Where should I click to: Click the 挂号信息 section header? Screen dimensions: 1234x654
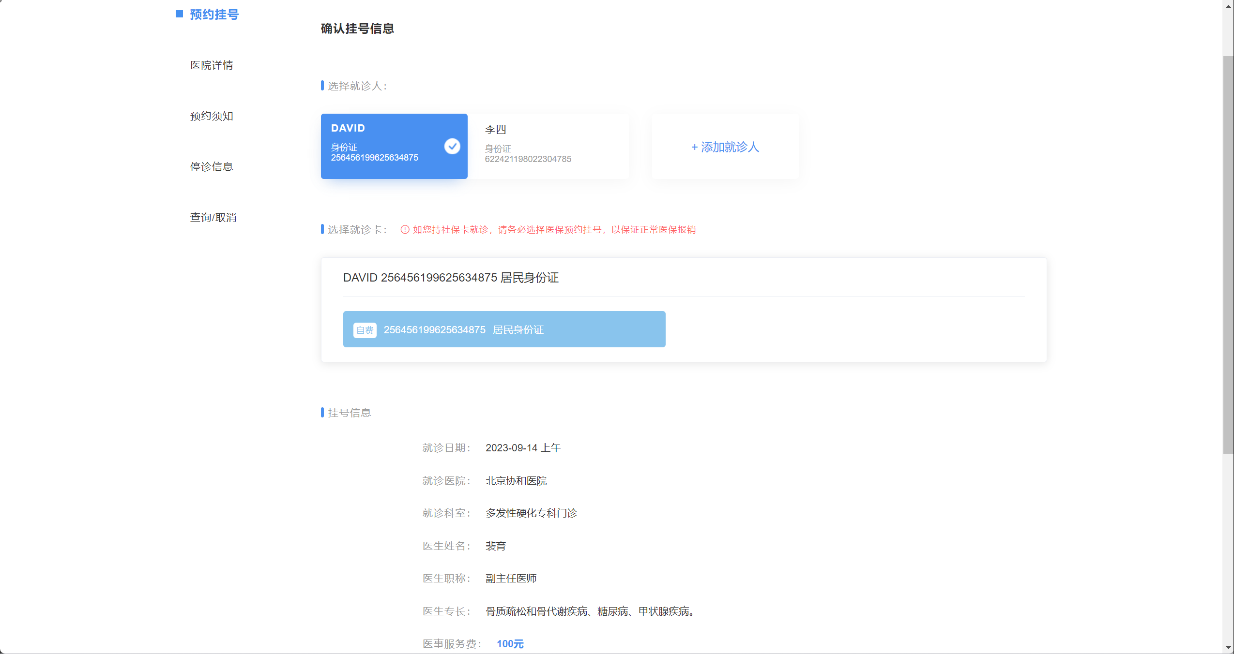tap(349, 413)
